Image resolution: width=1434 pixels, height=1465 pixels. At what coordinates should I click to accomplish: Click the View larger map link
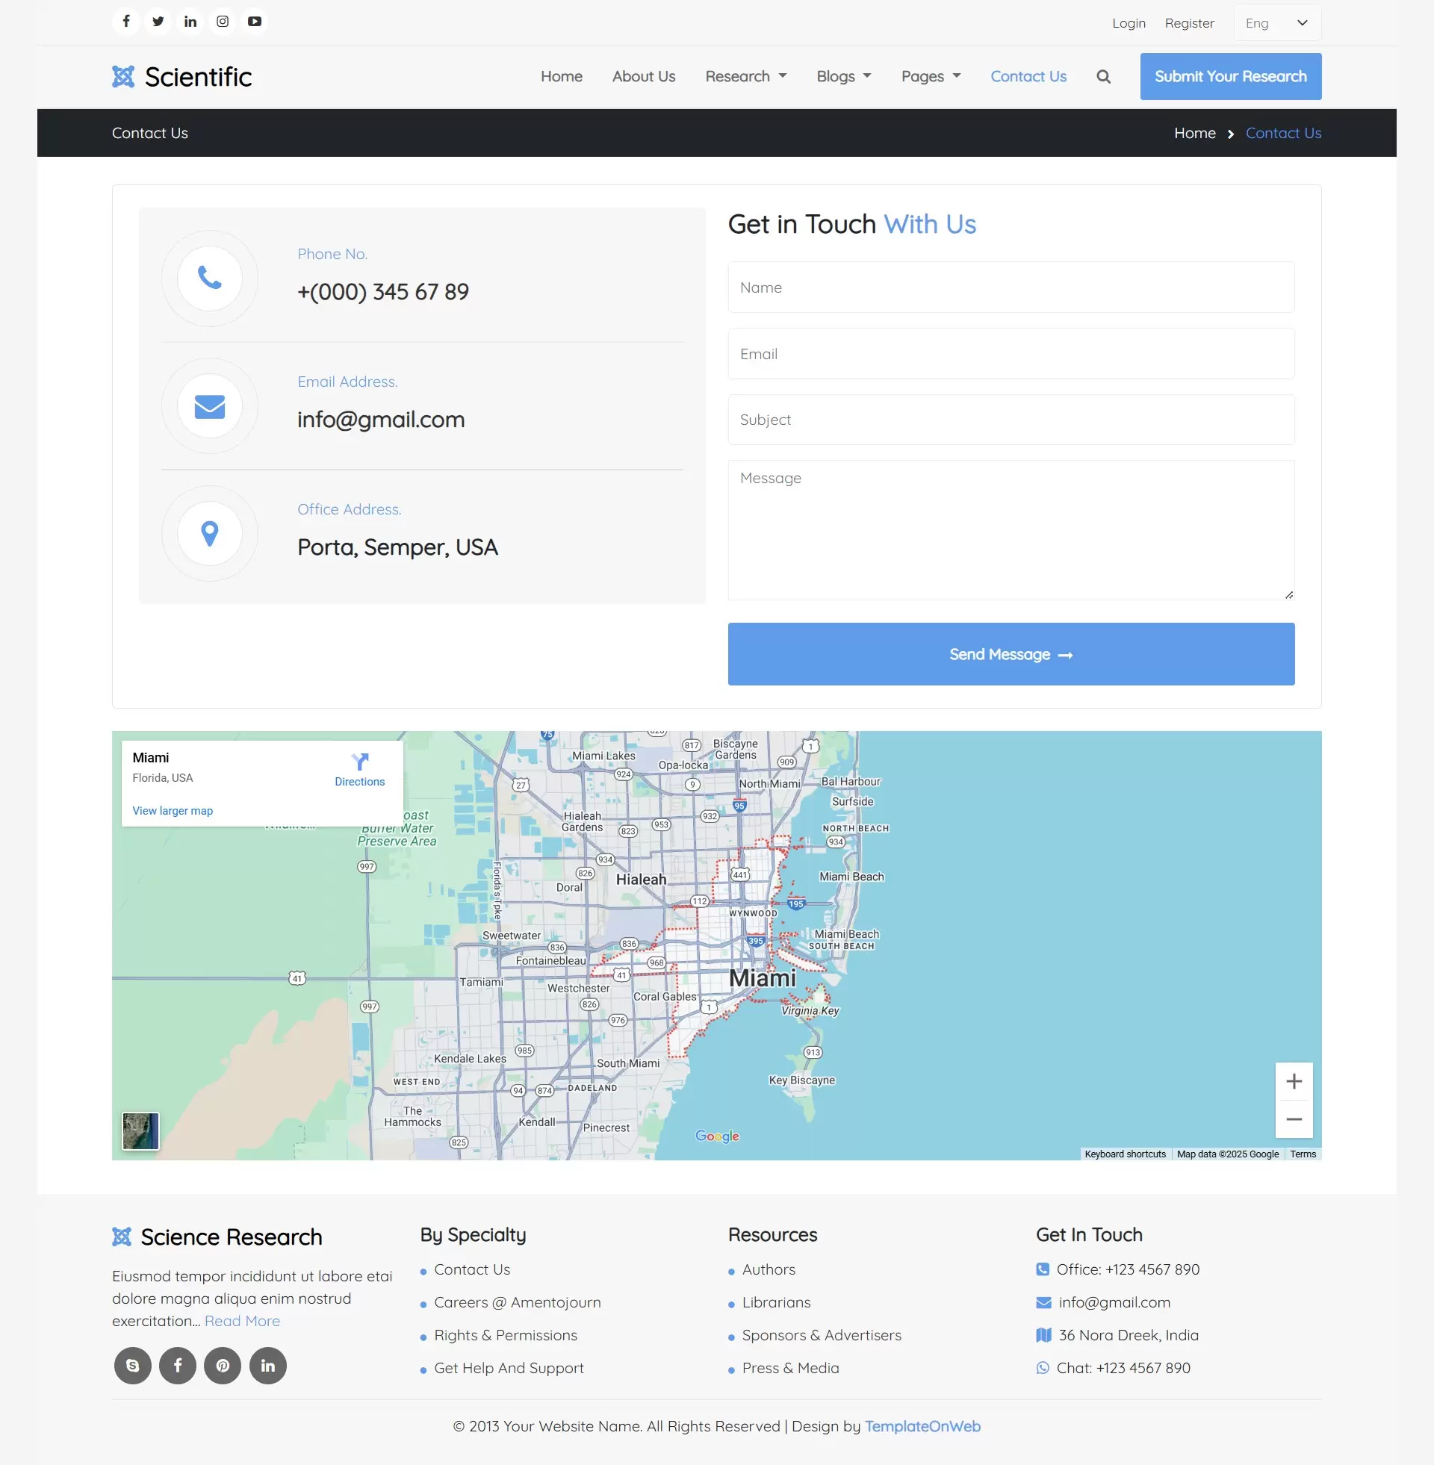pyautogui.click(x=173, y=811)
